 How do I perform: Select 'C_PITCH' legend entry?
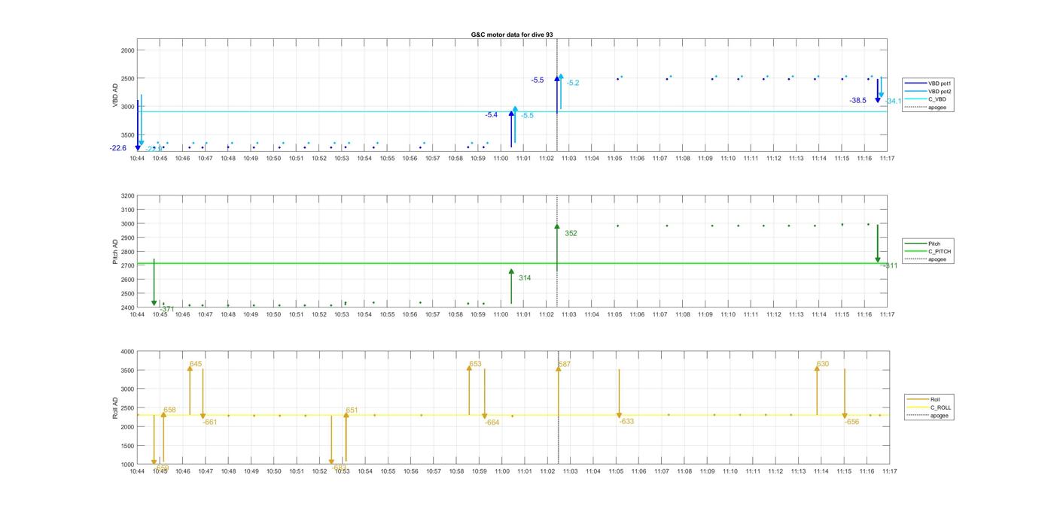click(x=928, y=251)
